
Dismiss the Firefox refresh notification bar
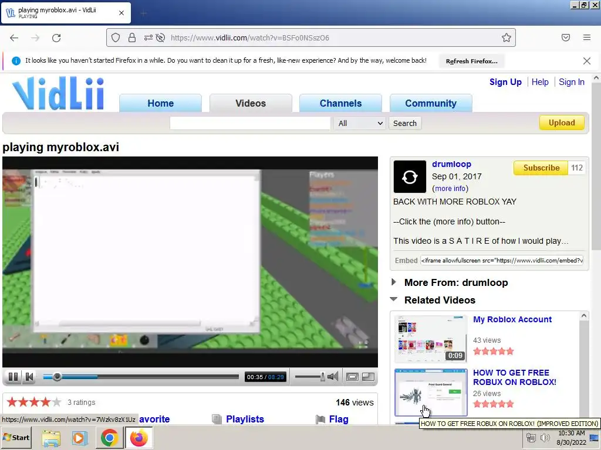click(x=587, y=61)
